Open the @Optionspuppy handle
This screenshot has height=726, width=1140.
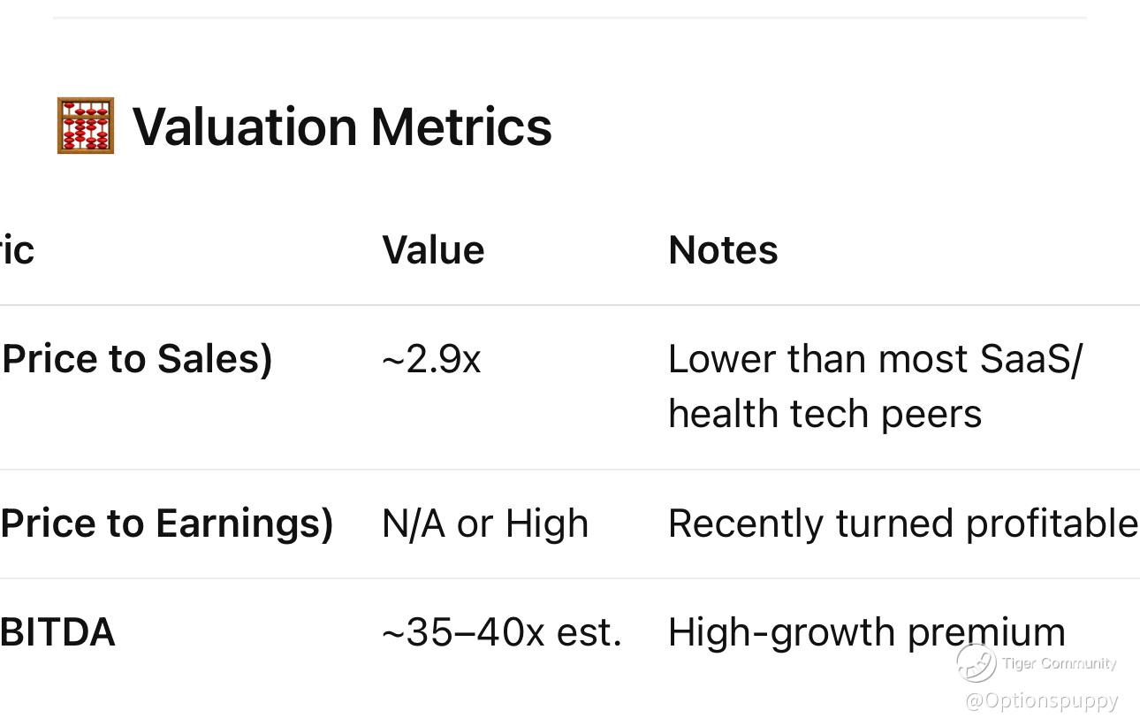point(1042,701)
